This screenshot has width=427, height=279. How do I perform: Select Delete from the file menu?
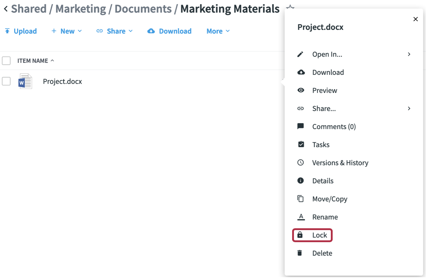(x=323, y=254)
